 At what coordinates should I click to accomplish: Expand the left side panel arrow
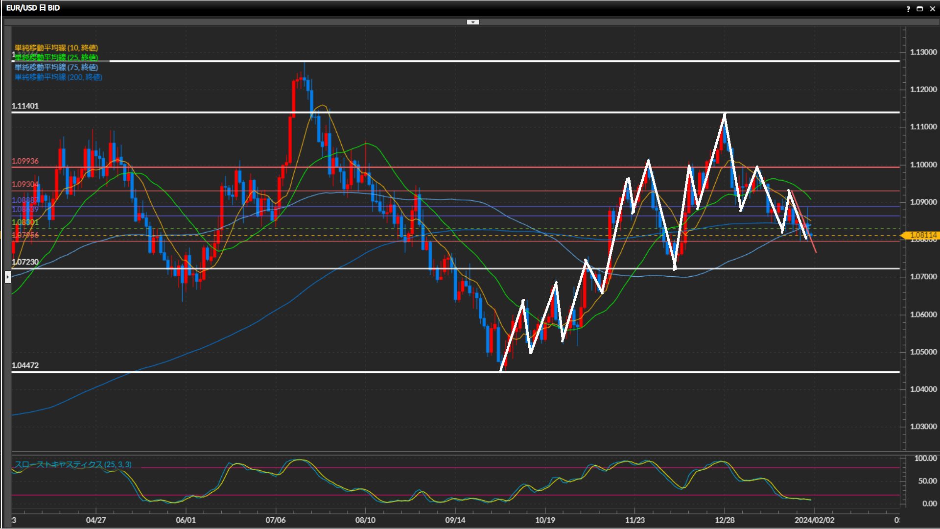pos(8,277)
